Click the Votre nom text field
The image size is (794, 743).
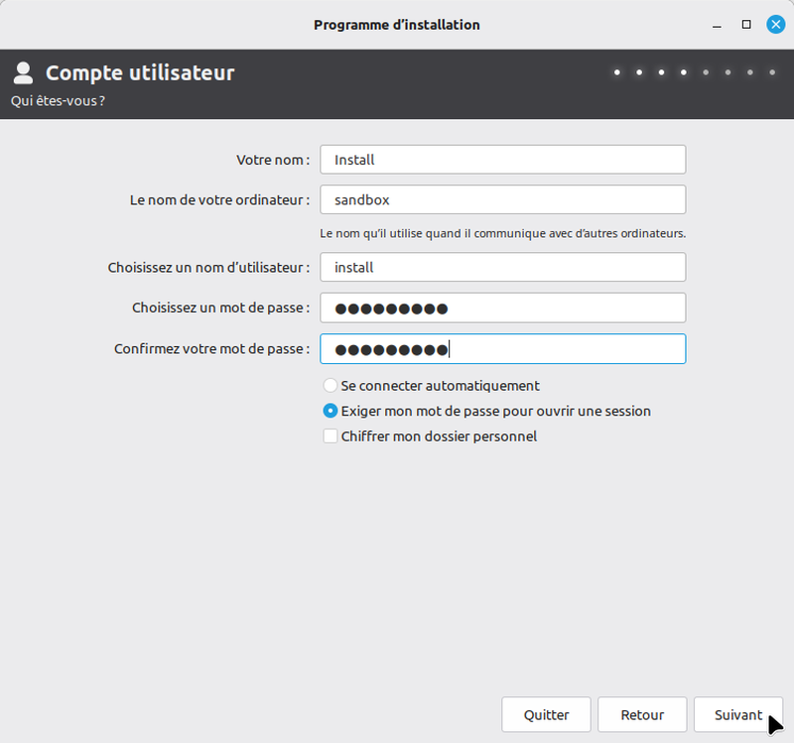502,160
